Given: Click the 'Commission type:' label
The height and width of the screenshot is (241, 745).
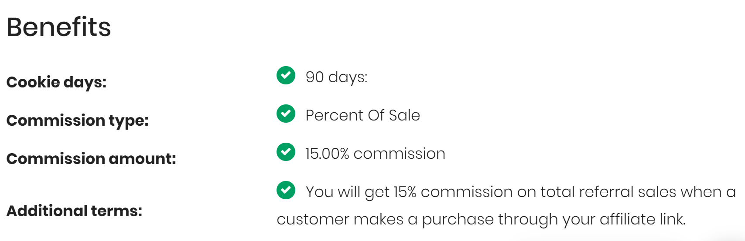Looking at the screenshot, I should (x=78, y=120).
